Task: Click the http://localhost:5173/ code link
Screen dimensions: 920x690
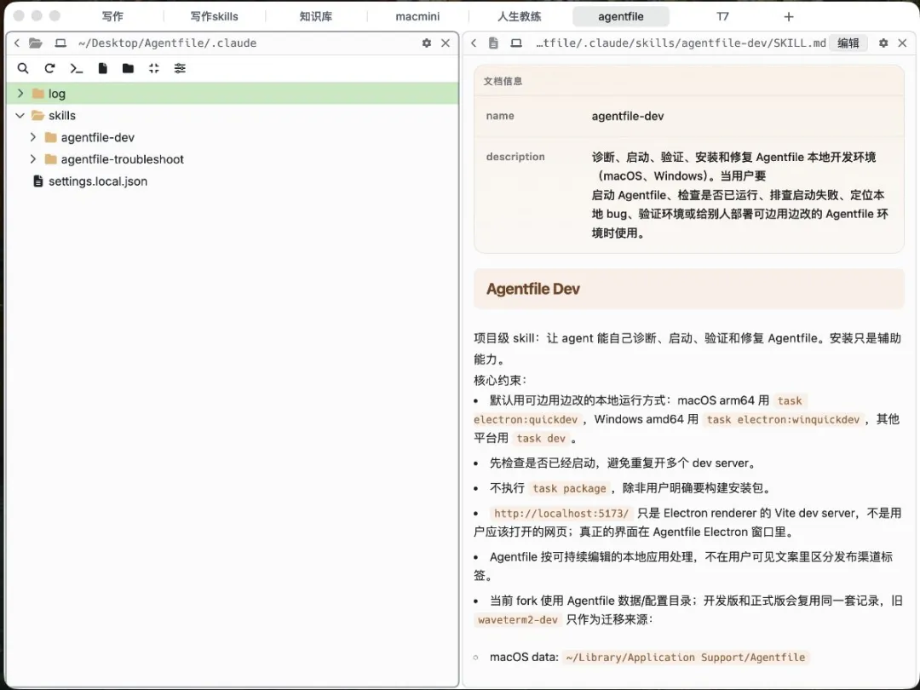Action: (x=561, y=514)
